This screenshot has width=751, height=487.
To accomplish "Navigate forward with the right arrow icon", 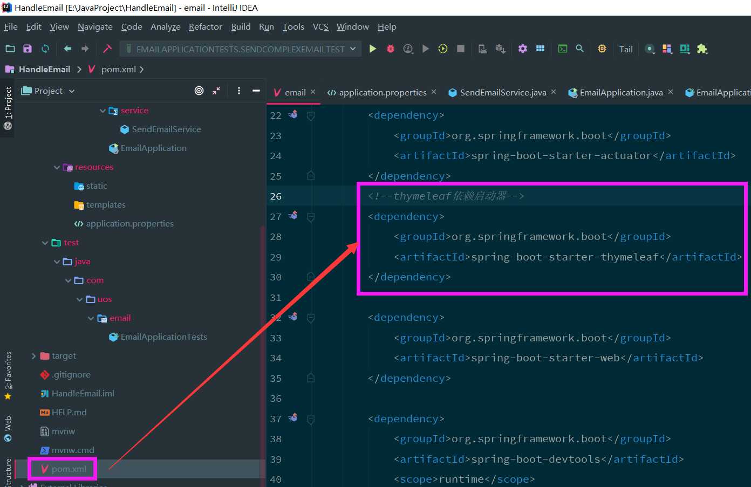I will 85,49.
